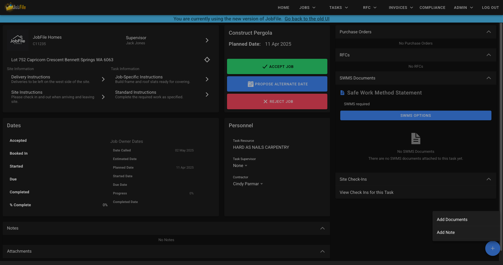
Task: Go to Home in the top navigation
Action: (284, 8)
